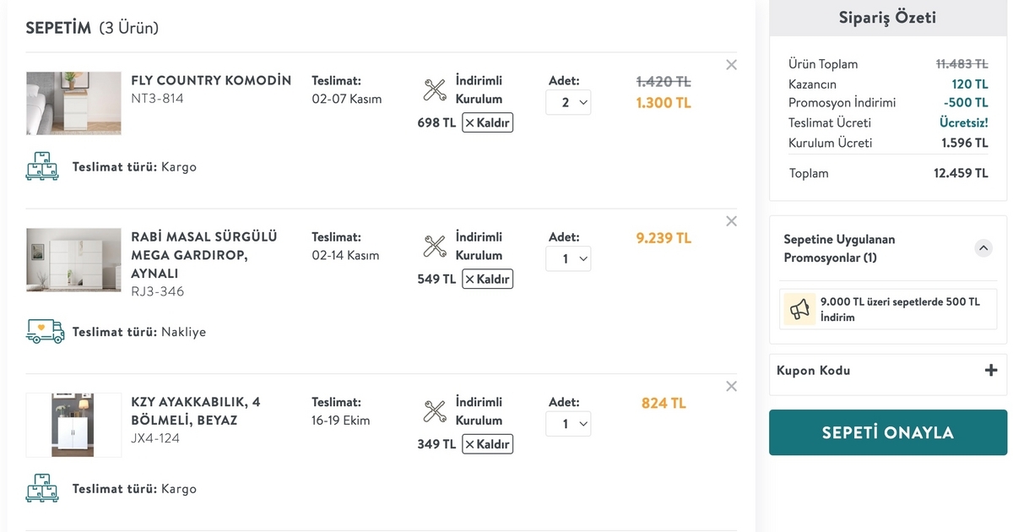Click the Kargo boxes icon under Fly Country Komodin

[x=42, y=166]
